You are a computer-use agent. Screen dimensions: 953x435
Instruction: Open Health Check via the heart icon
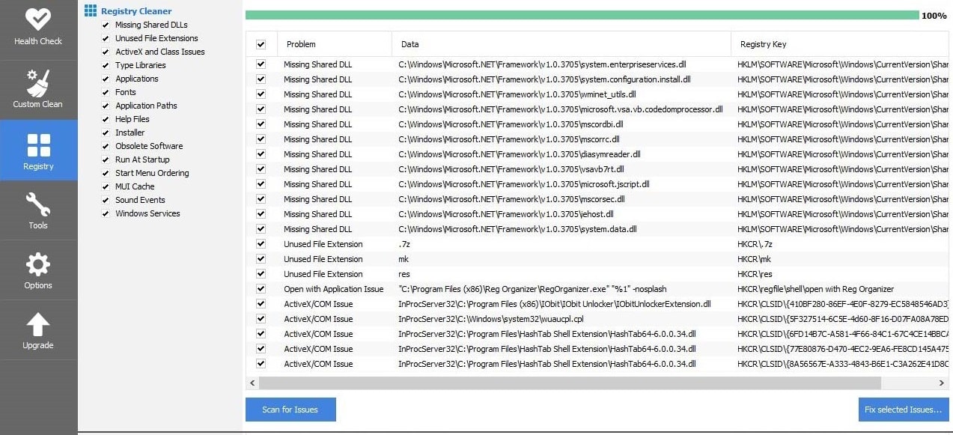[x=38, y=19]
